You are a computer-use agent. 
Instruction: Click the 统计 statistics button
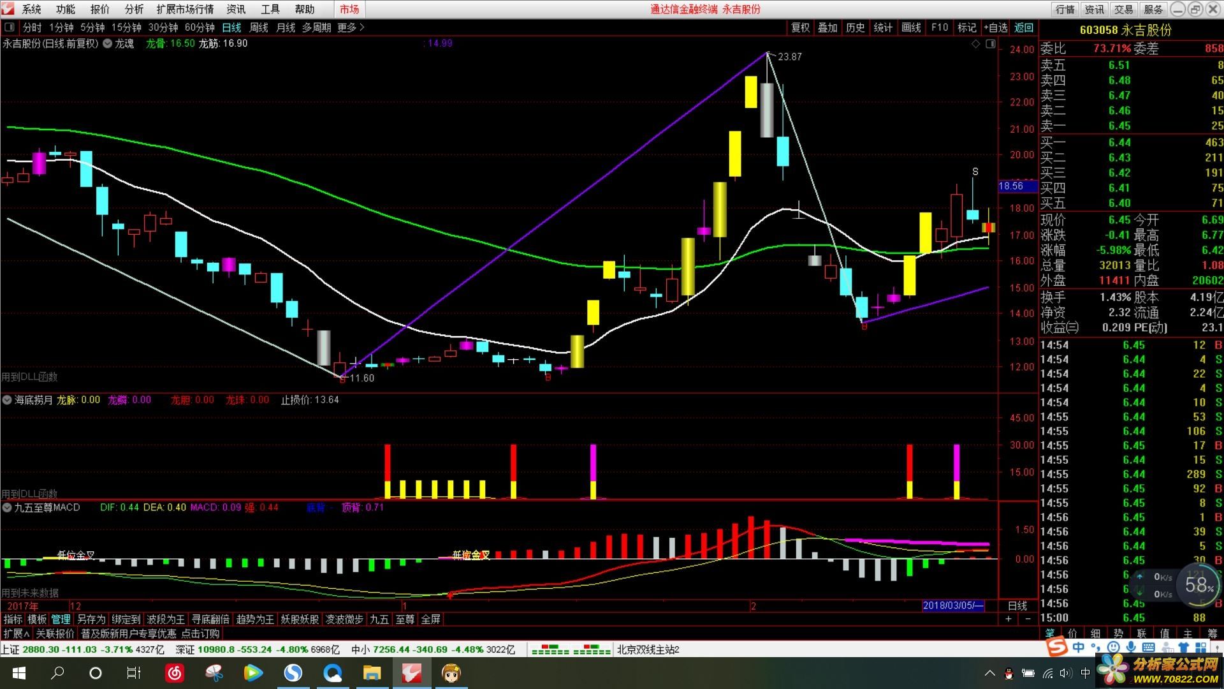(x=883, y=27)
